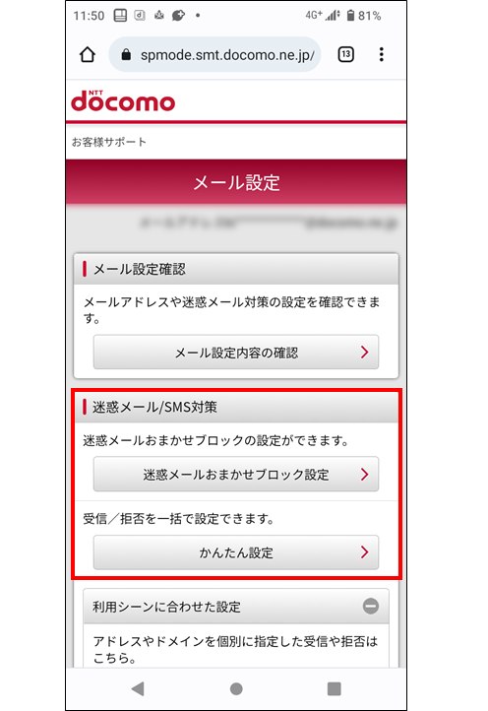Image resolution: width=488 pixels, height=711 pixels.
Task: Tap the Android recent apps square button
Action: click(x=335, y=688)
